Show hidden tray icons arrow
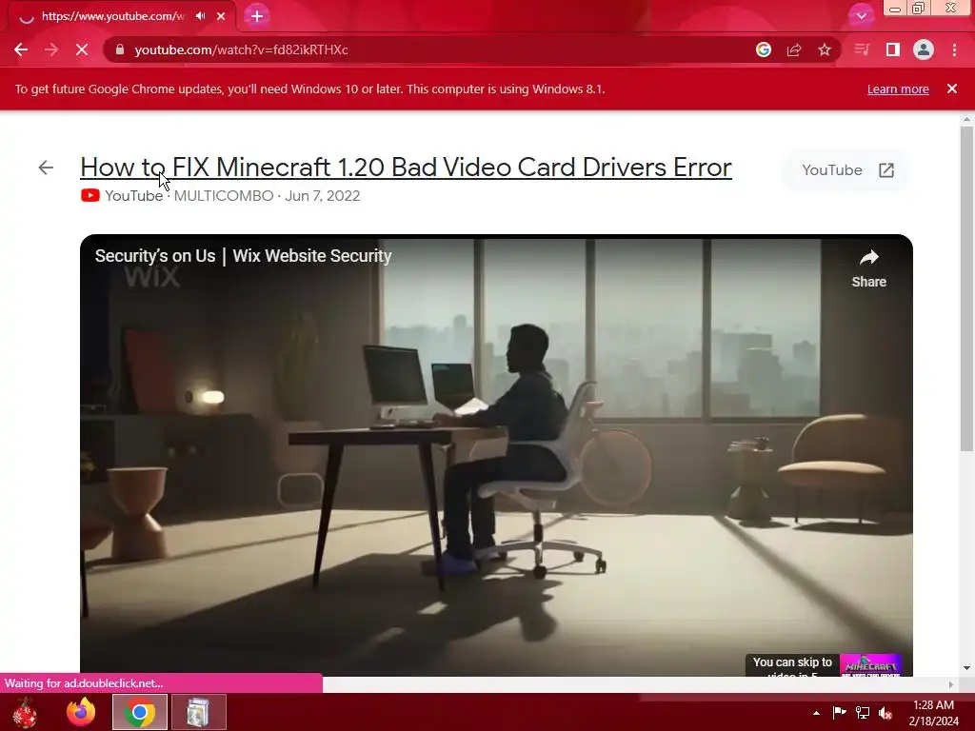 tap(816, 713)
